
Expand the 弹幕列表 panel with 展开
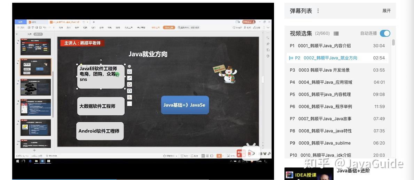(x=386, y=11)
